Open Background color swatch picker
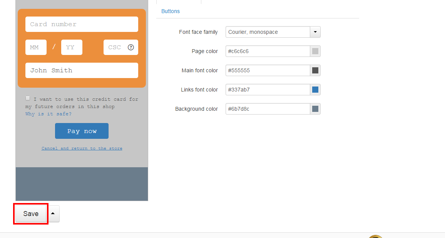This screenshot has height=238, width=445. point(315,109)
